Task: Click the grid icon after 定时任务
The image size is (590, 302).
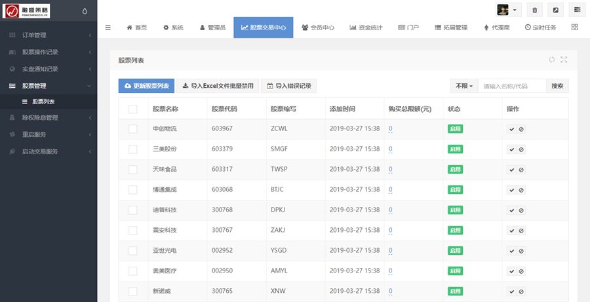Action: 575,28
